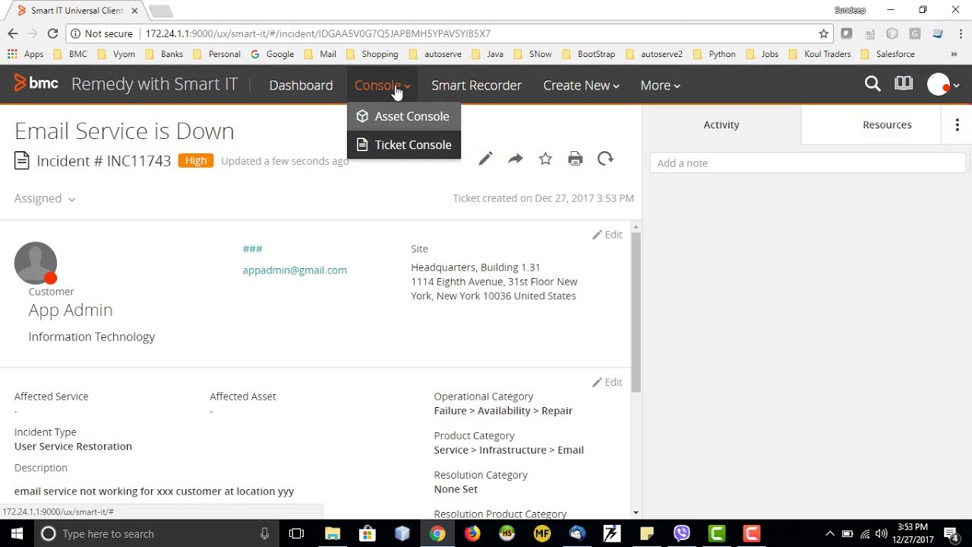Image resolution: width=972 pixels, height=547 pixels.
Task: Open the Python bookmark folder
Action: 714,54
